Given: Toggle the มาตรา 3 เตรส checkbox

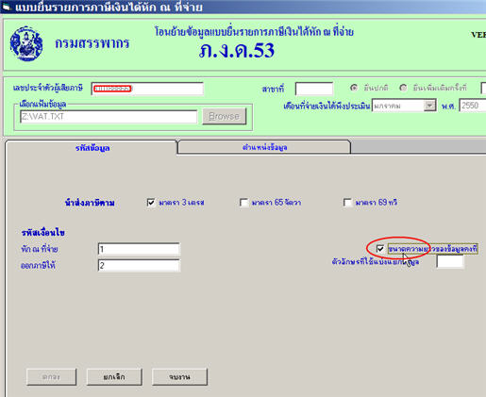Looking at the screenshot, I should tap(151, 202).
